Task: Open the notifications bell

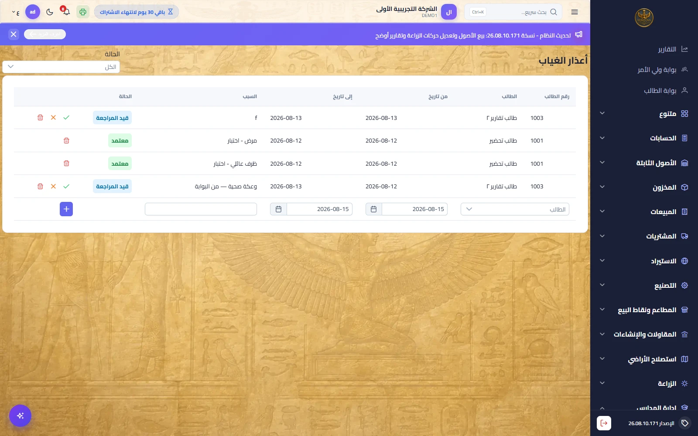Action: point(66,12)
